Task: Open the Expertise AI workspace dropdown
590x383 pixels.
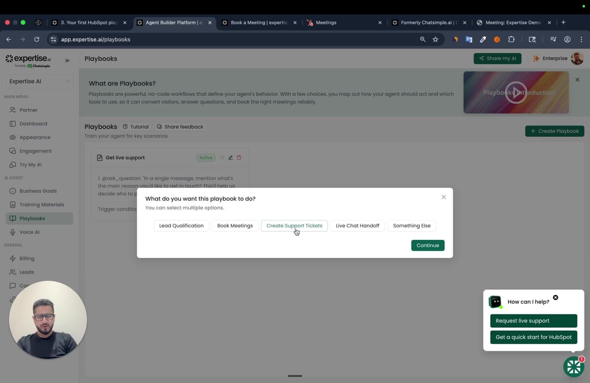Action: (39, 81)
